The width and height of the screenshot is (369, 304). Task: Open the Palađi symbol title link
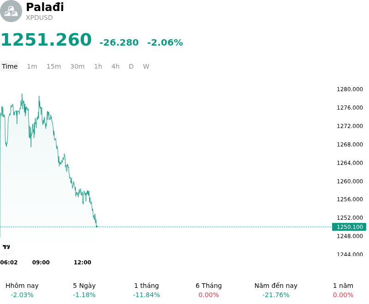[45, 7]
